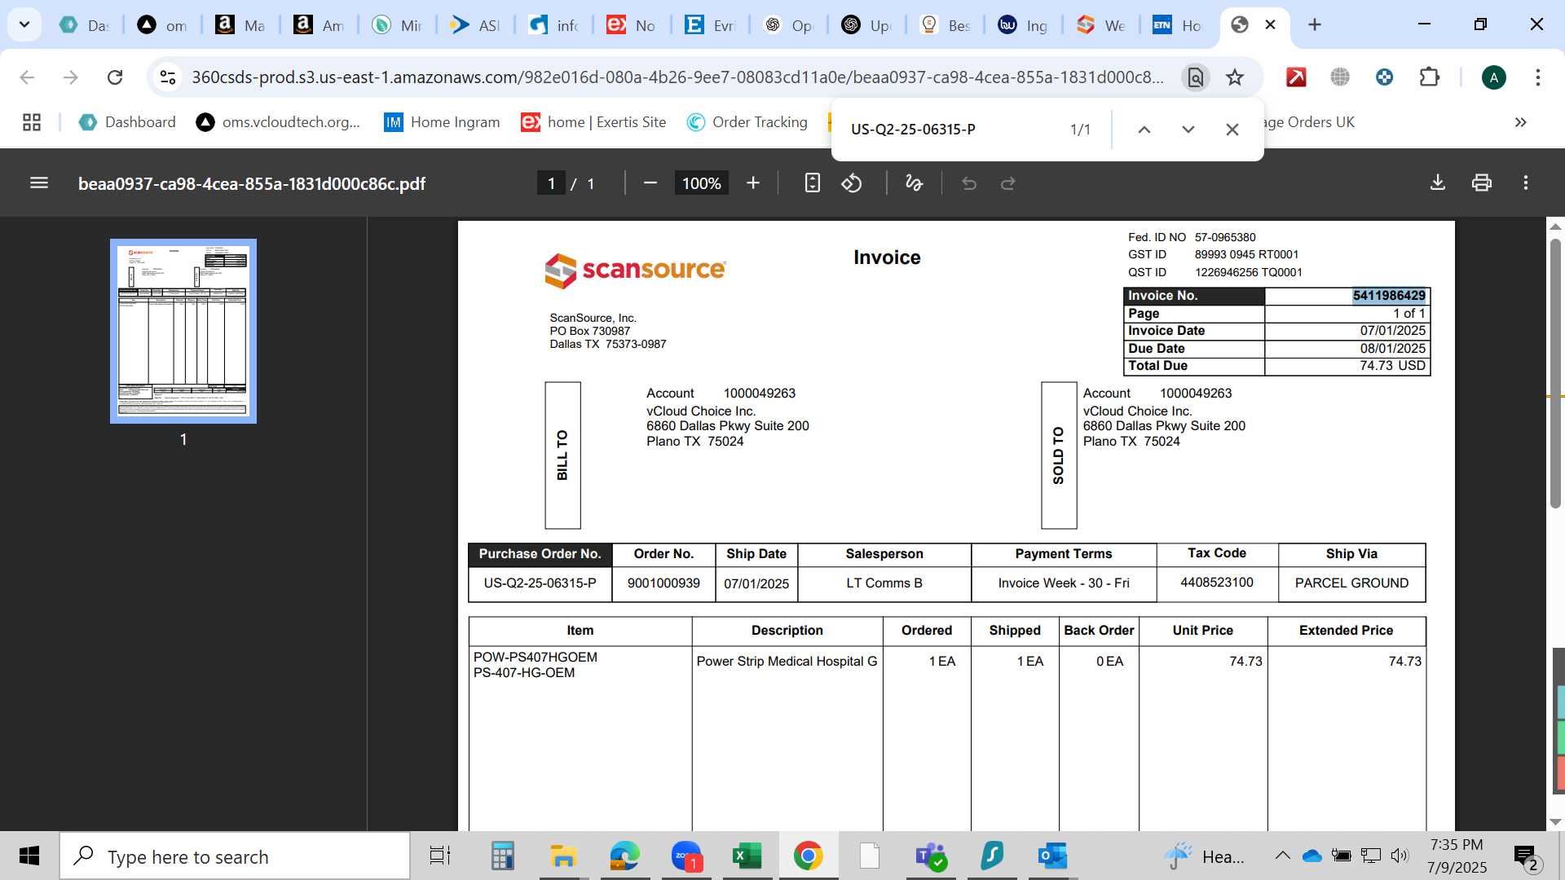Screen dimensions: 1565x880
Task: Open the Chrome profile avatar A
Action: [x=1493, y=77]
